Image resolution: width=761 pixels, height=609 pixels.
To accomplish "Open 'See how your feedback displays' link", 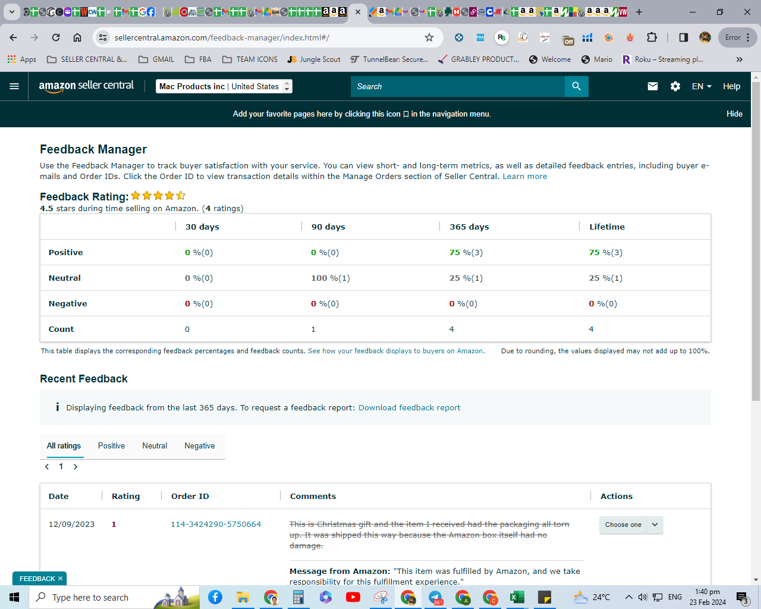I will [x=395, y=351].
